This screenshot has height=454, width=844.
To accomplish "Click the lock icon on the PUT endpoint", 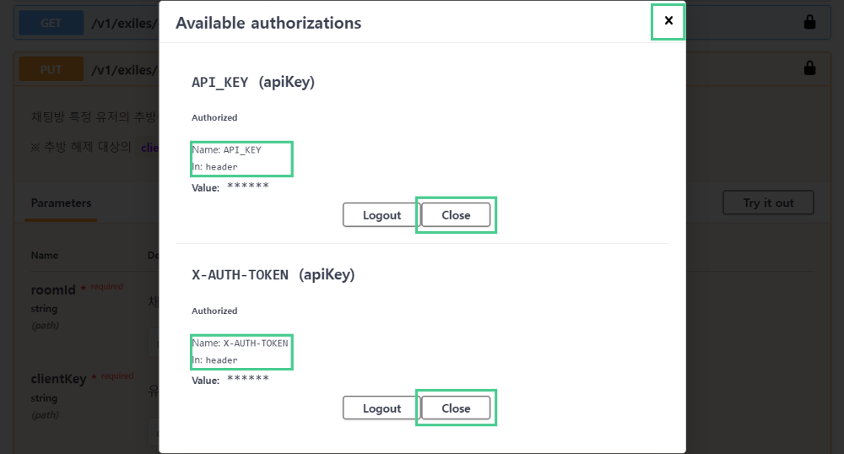I will (x=809, y=68).
